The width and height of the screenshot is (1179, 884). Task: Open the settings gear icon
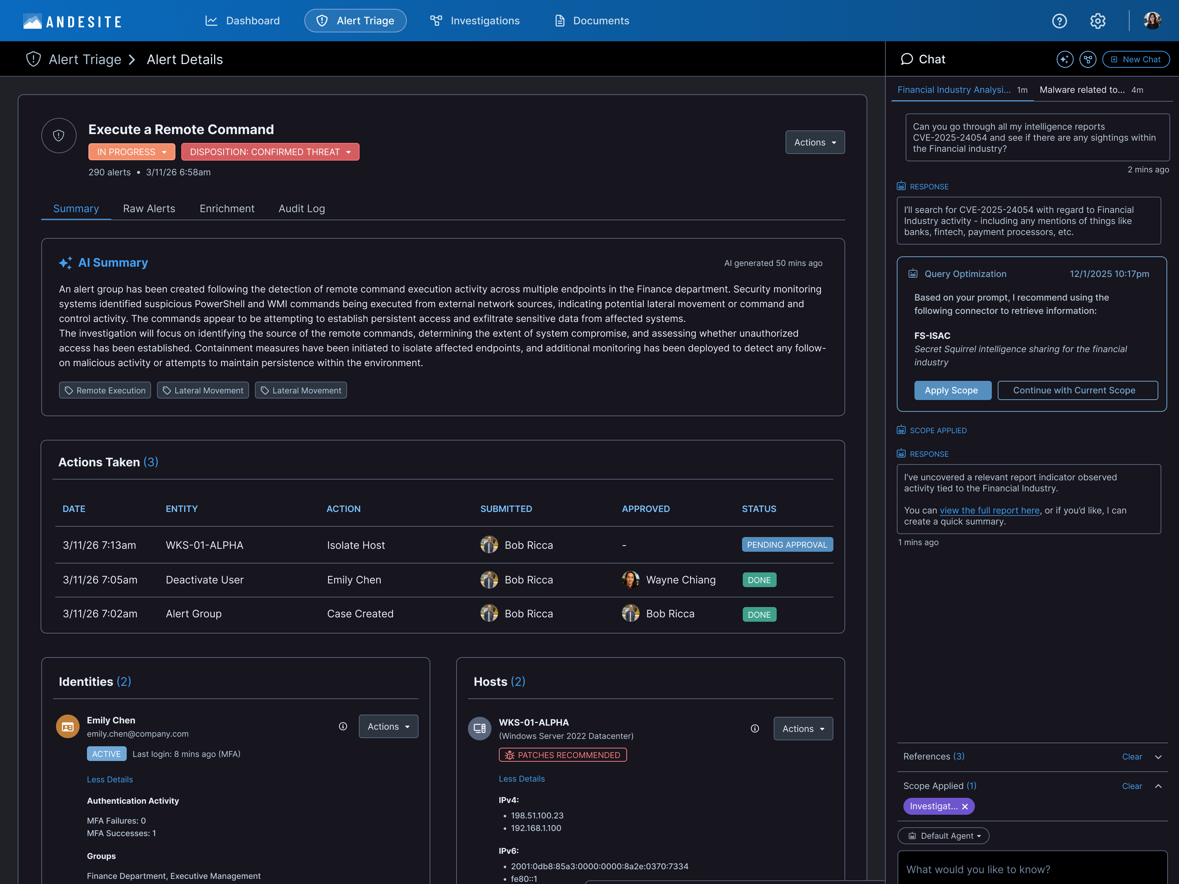coord(1098,21)
